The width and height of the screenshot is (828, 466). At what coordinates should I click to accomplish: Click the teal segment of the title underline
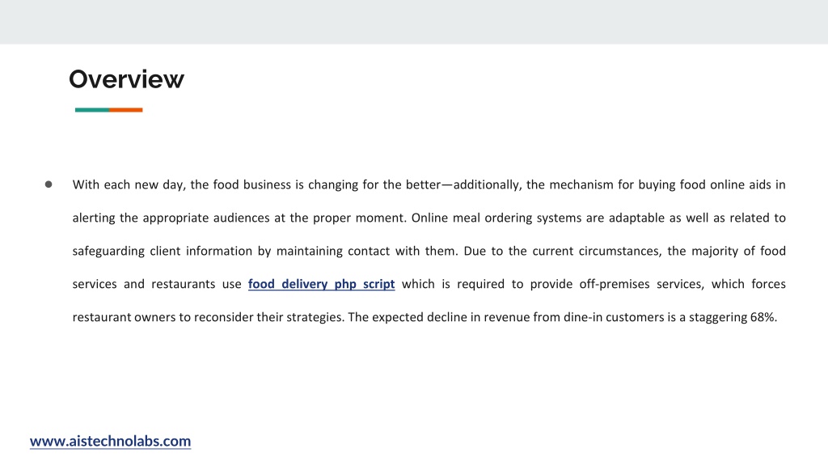click(92, 110)
